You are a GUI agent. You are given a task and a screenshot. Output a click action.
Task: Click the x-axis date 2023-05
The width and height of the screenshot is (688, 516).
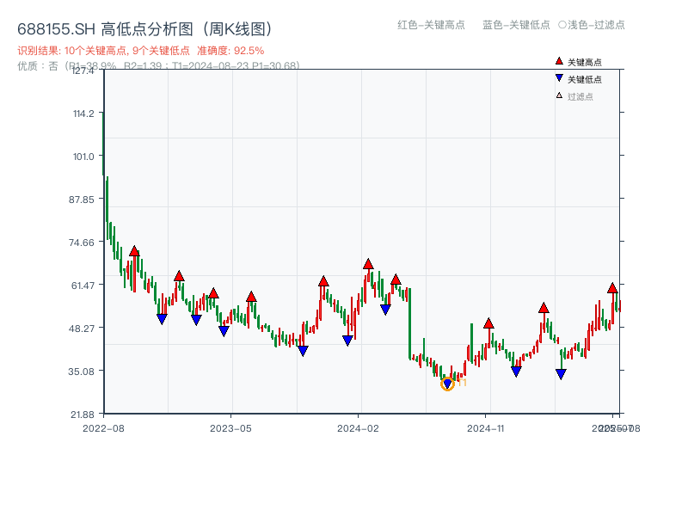pos(230,428)
